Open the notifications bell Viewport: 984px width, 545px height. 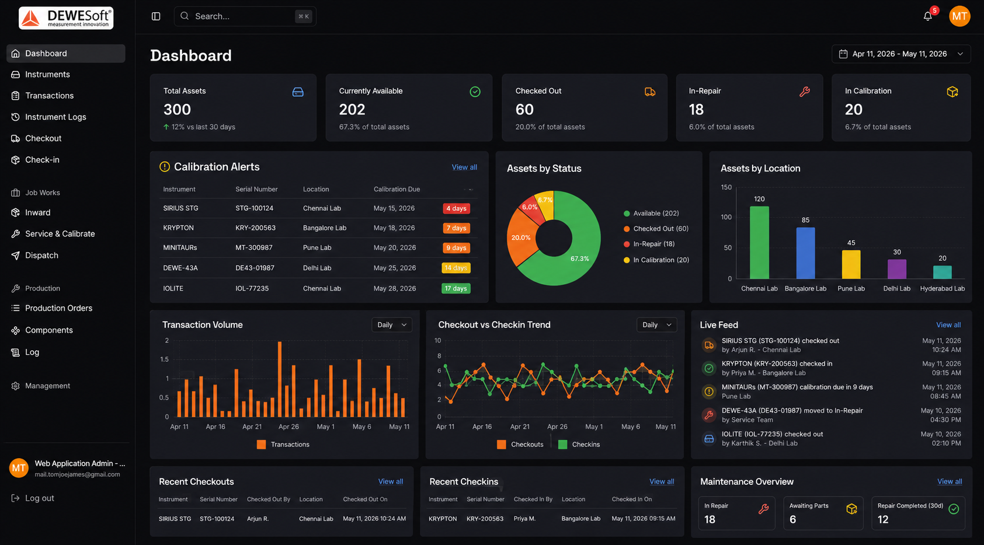point(927,16)
